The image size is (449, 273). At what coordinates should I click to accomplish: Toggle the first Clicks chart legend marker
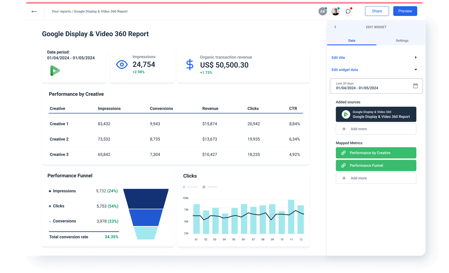(184, 187)
